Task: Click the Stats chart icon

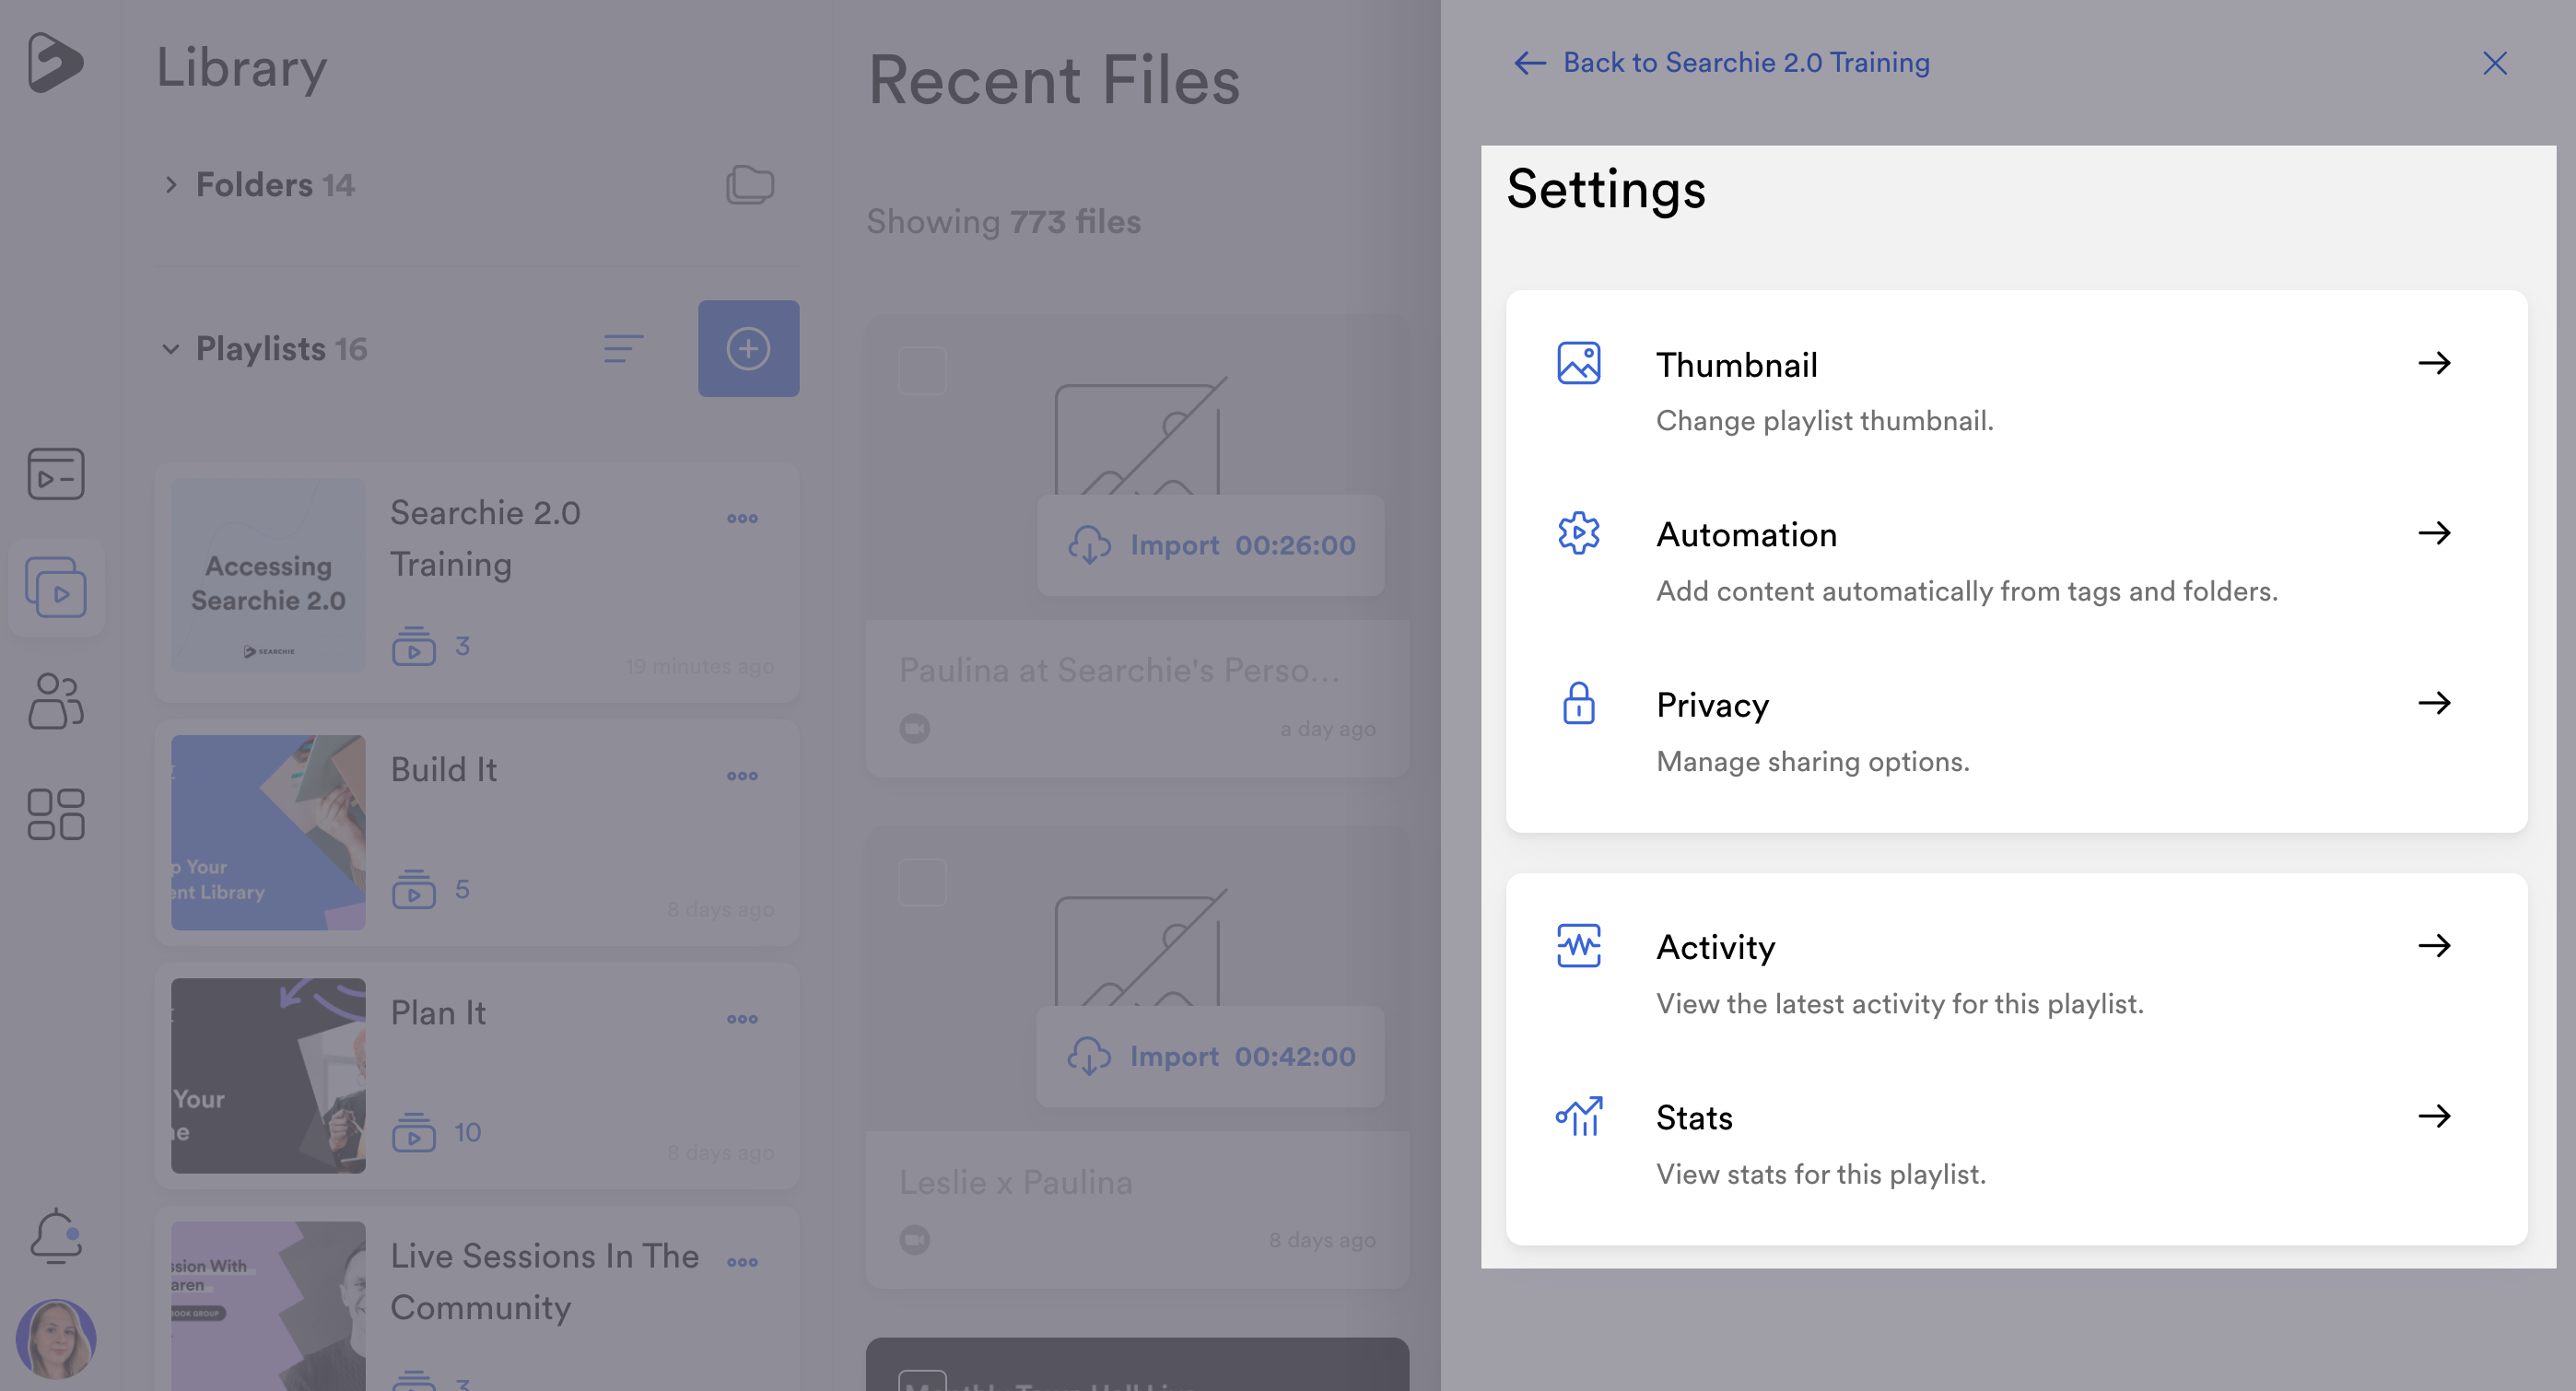Action: pyautogui.click(x=1579, y=1116)
